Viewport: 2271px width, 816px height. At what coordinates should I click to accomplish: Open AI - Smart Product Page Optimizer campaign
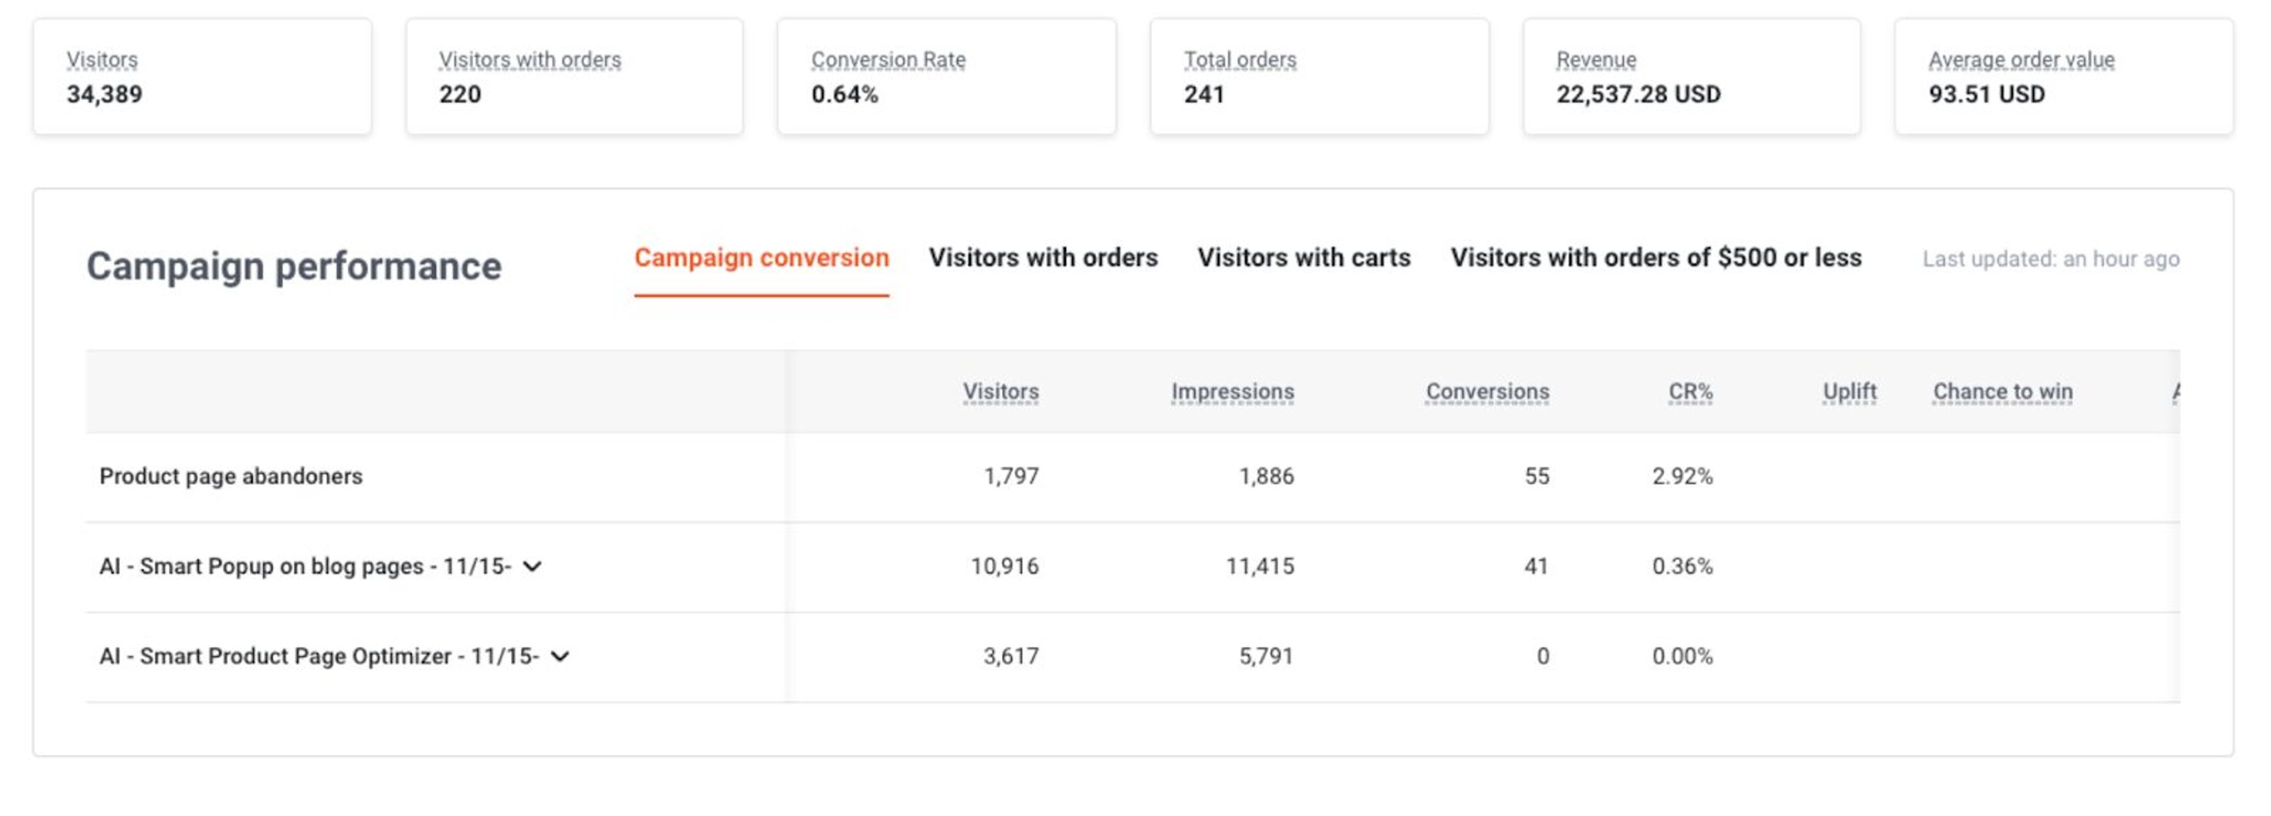[x=319, y=656]
